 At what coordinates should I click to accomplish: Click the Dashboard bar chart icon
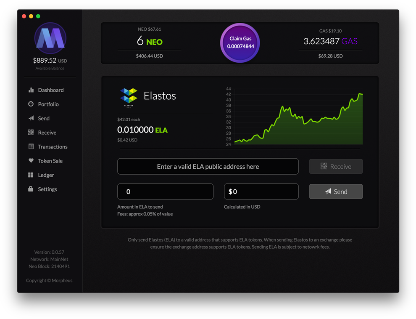coord(31,90)
